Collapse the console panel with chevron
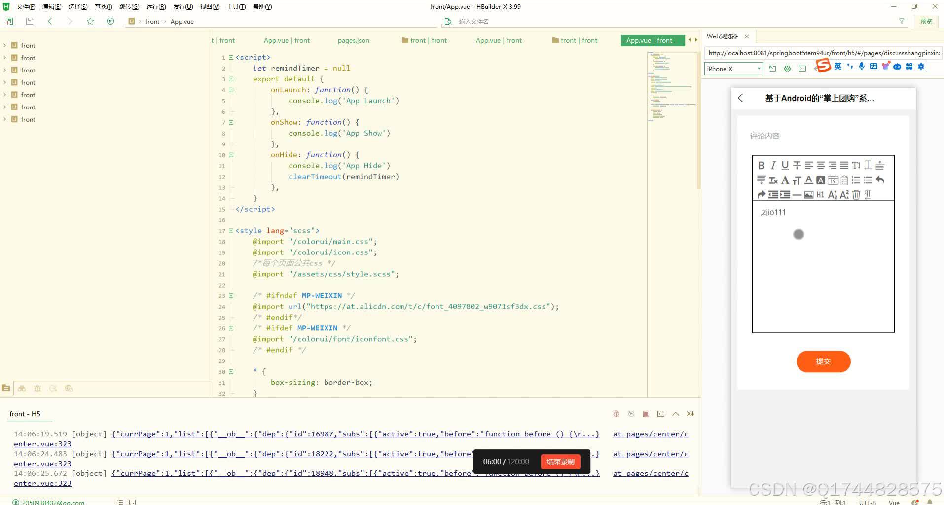Image resolution: width=944 pixels, height=505 pixels. (x=676, y=414)
